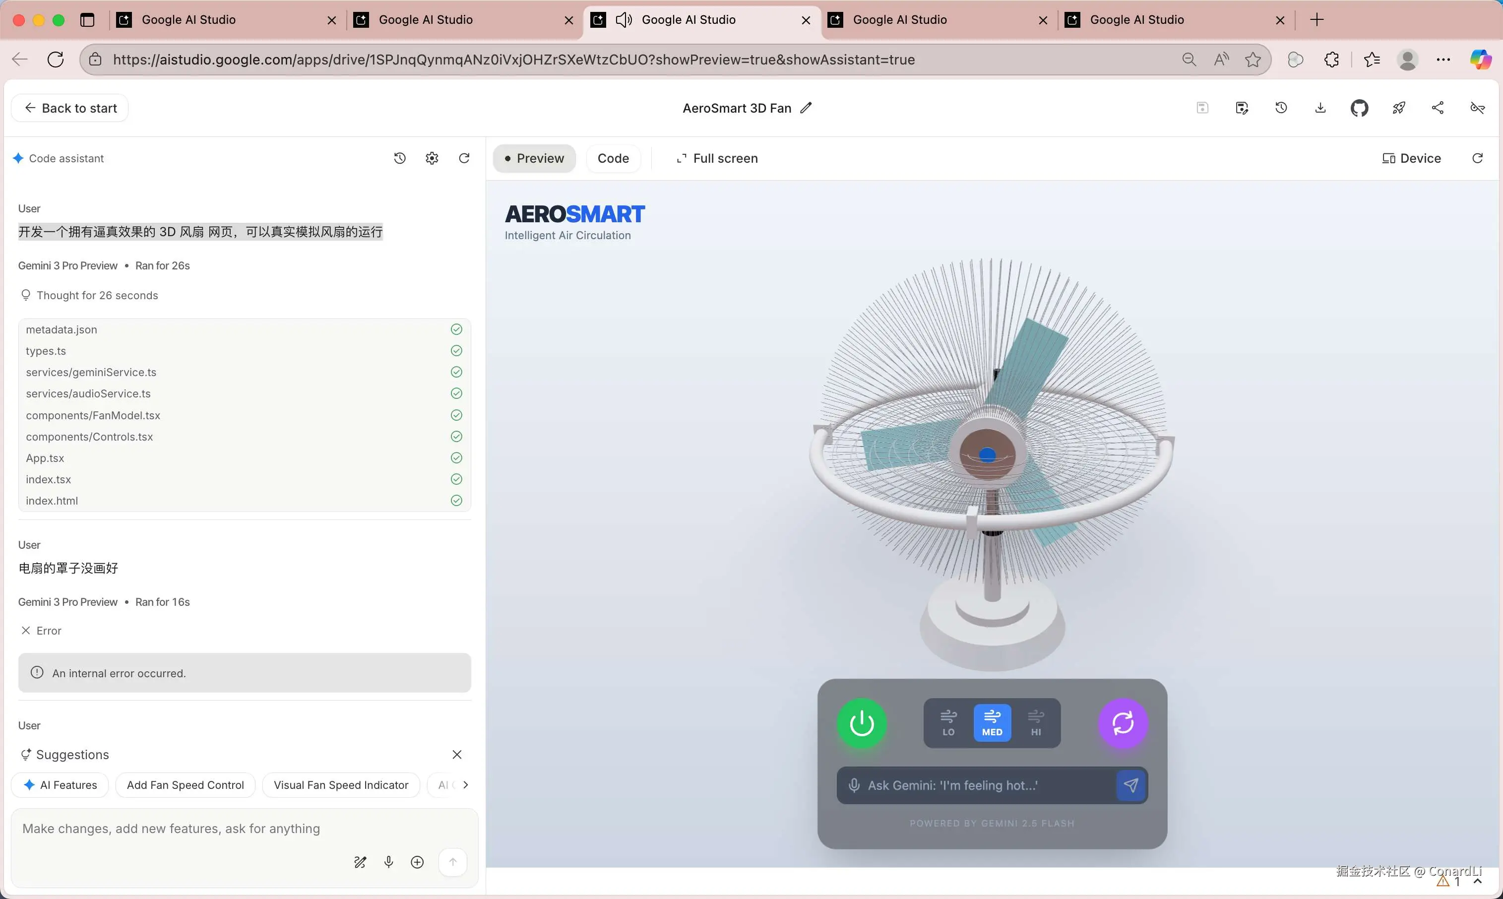Open code assistant settings gear
Screen dimensions: 1503x899
(x=432, y=159)
